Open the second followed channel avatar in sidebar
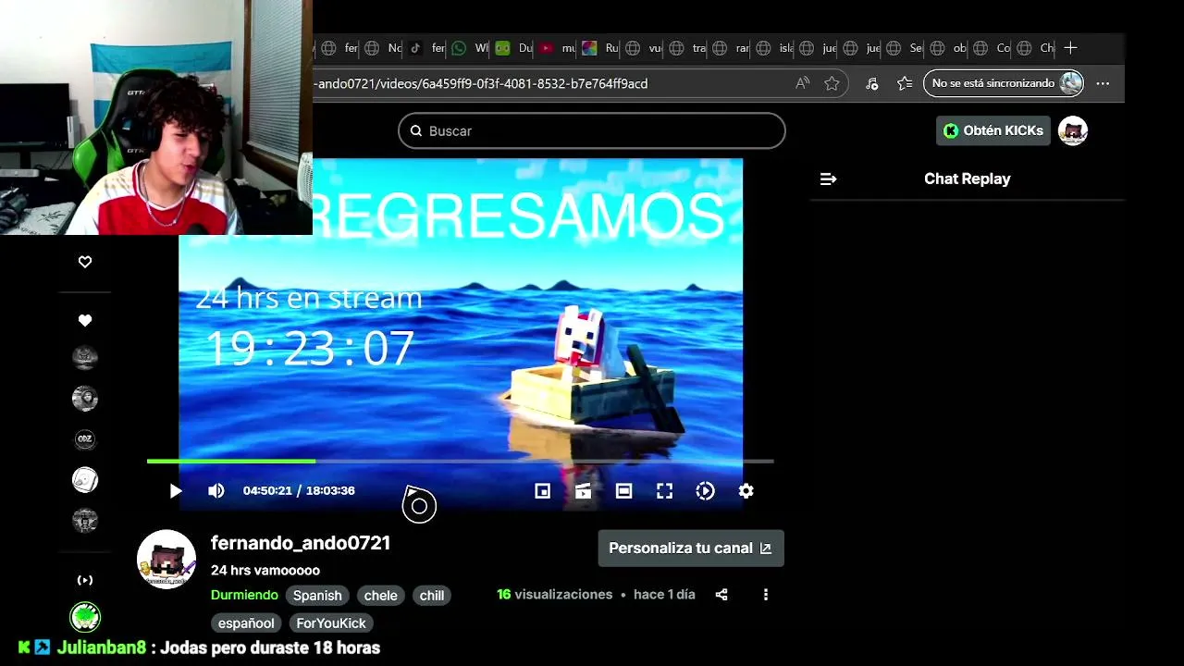The width and height of the screenshot is (1184, 666). (85, 399)
